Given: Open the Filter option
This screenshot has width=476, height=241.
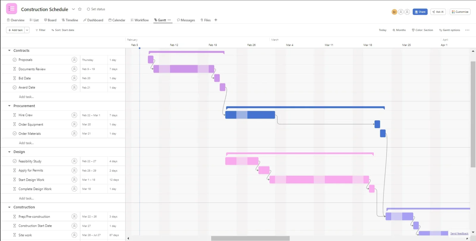Looking at the screenshot, I should tap(40, 30).
